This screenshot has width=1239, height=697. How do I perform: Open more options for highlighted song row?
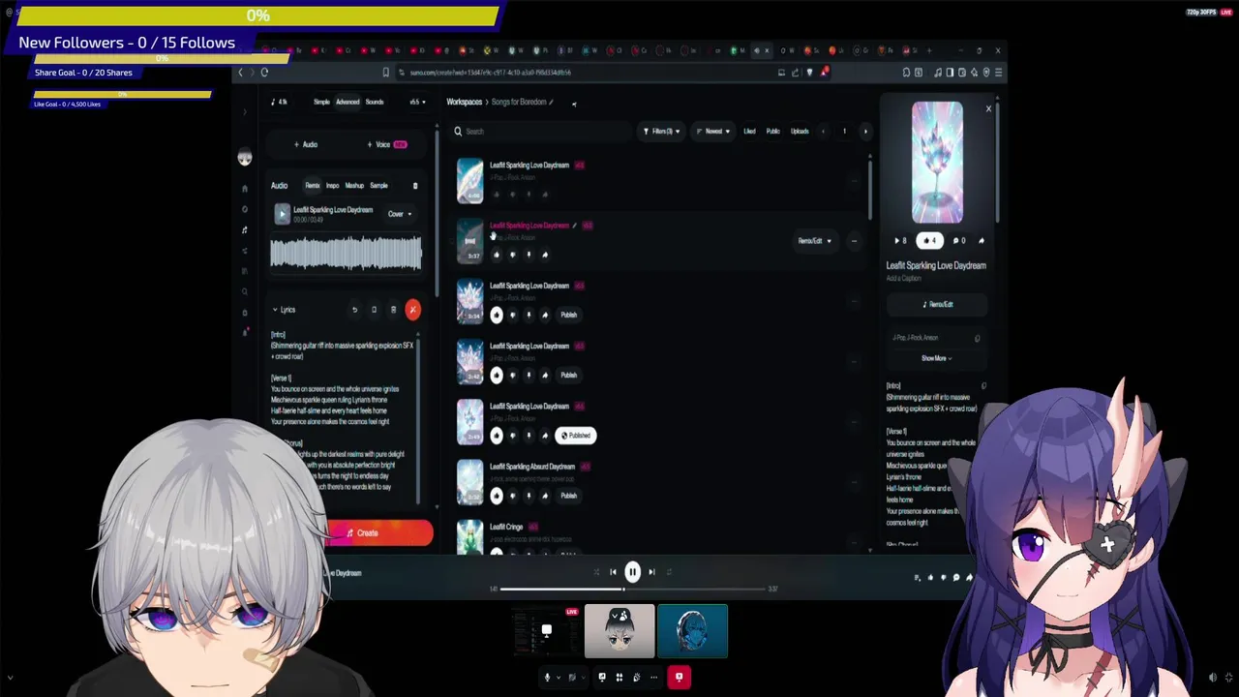pyautogui.click(x=854, y=241)
